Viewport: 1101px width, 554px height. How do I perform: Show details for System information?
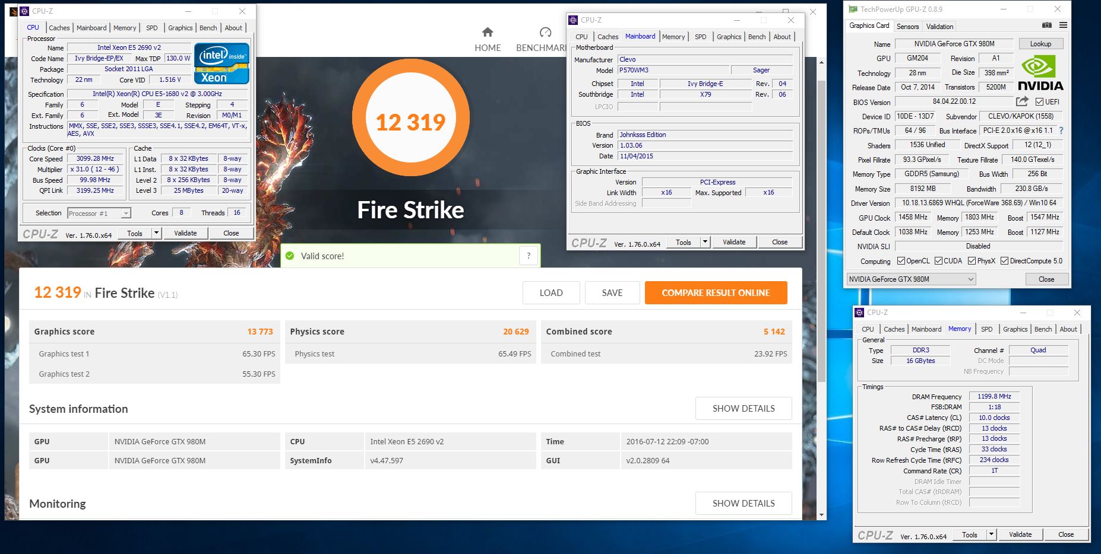pos(744,408)
